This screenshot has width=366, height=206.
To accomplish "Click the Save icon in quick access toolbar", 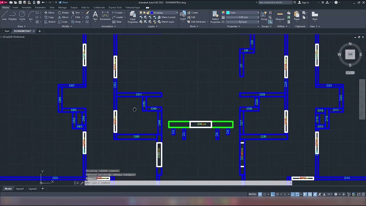I will 20,2.
